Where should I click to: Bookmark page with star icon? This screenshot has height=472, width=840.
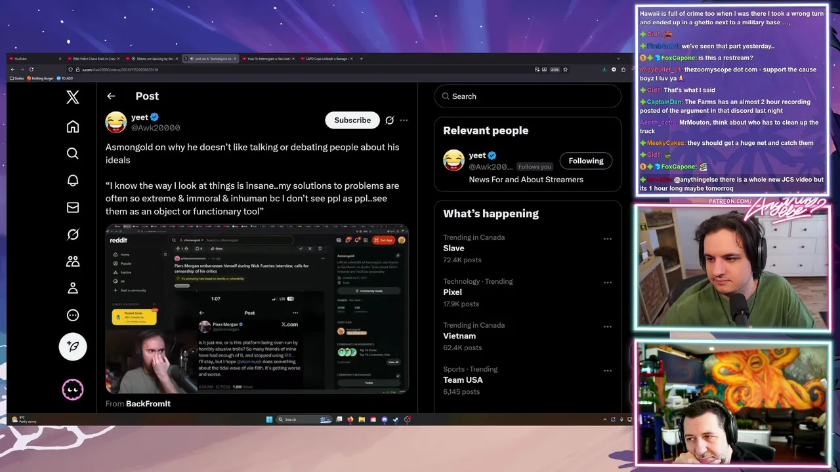(x=565, y=69)
